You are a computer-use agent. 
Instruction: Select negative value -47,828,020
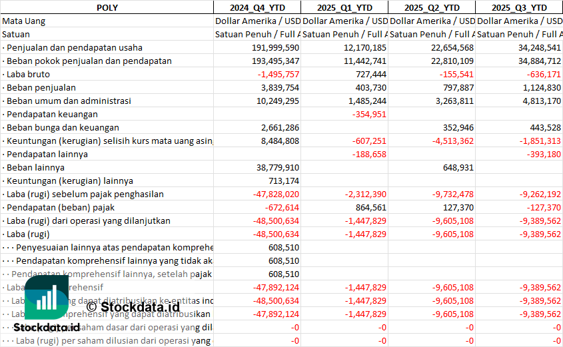click(276, 194)
